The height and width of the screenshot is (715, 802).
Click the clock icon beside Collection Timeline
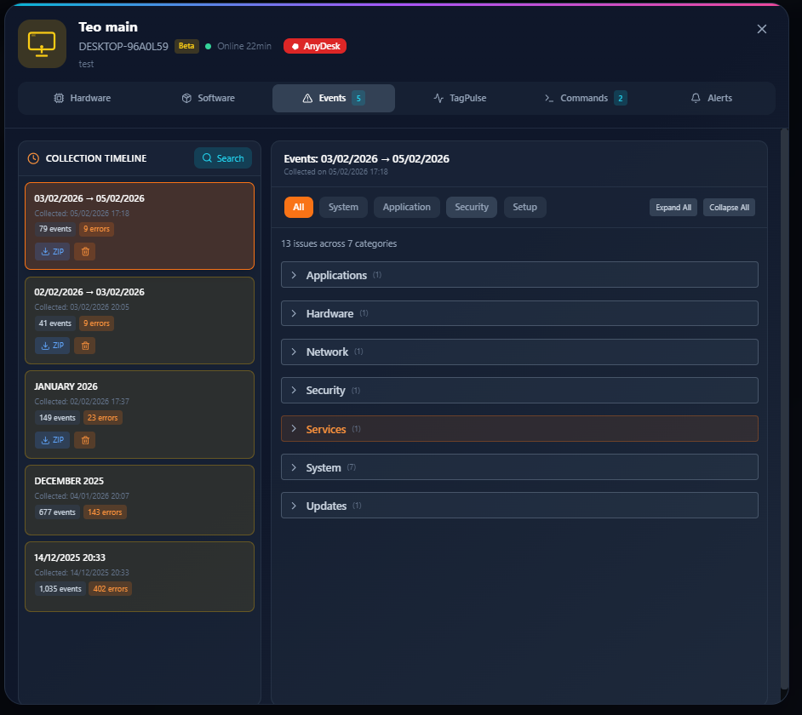coord(34,158)
